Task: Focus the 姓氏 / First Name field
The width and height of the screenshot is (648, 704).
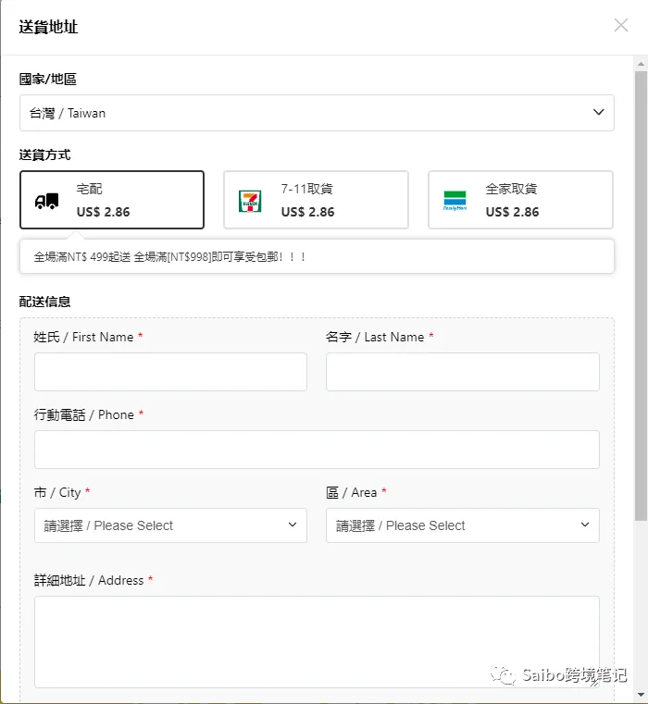Action: pos(170,372)
